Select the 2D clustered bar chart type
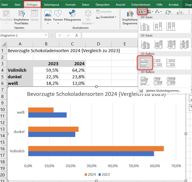This screenshot has height=182, width=192. (x=145, y=63)
